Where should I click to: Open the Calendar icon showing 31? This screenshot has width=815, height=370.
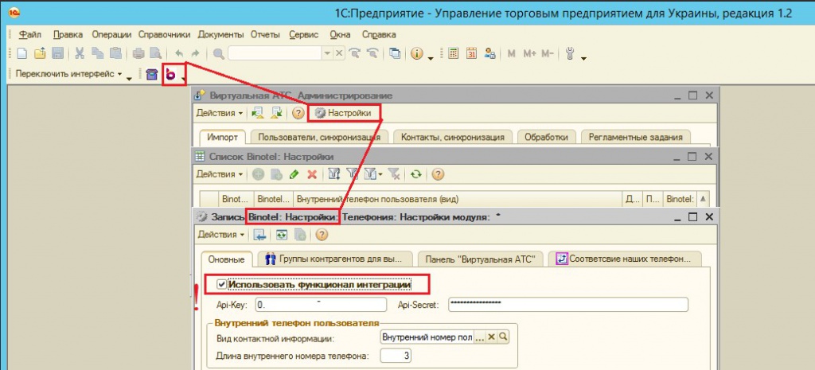[471, 53]
